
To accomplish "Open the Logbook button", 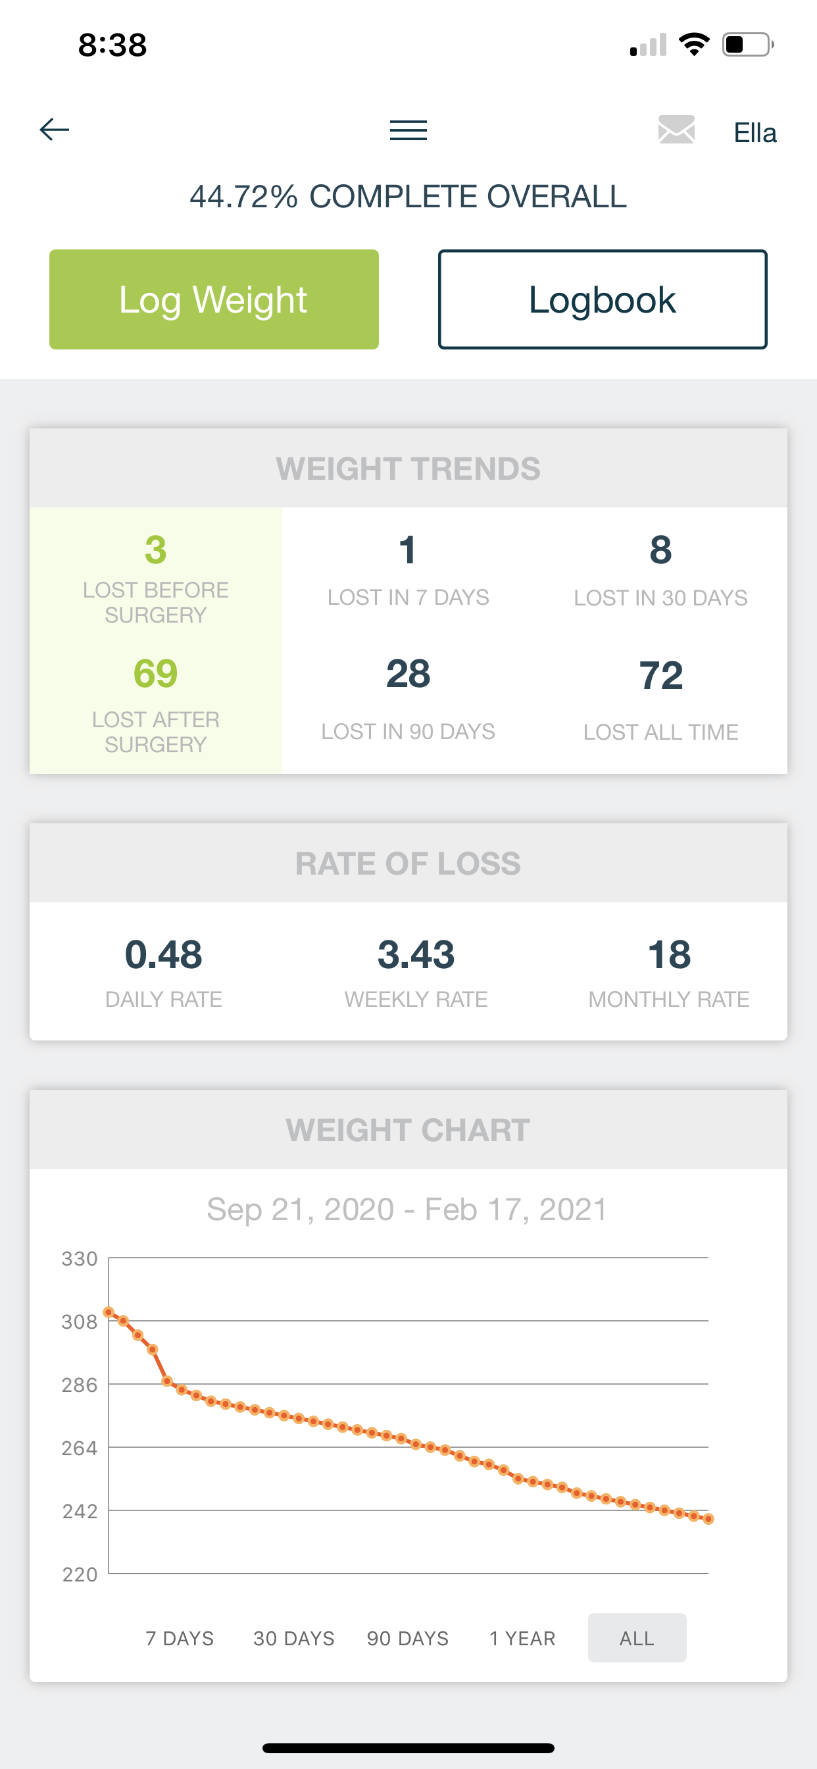I will pos(603,299).
